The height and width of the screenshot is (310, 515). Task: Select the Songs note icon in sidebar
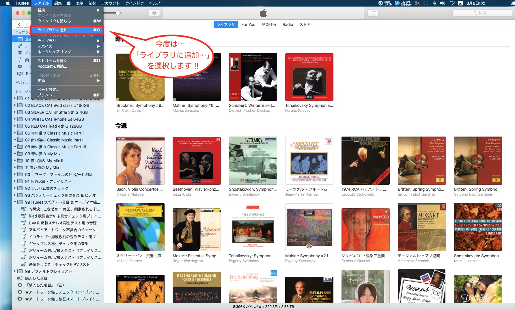(x=20, y=60)
